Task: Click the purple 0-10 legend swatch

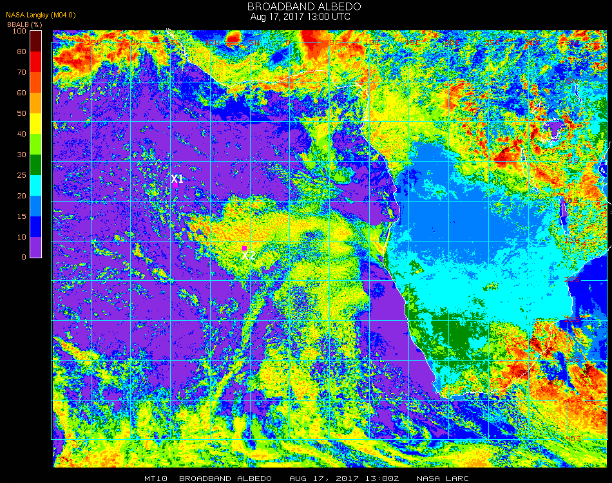Action: click(x=36, y=247)
